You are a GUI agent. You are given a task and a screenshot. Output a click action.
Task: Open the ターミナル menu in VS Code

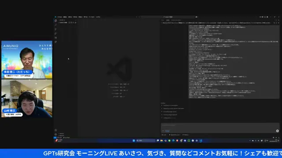(x=92, y=17)
